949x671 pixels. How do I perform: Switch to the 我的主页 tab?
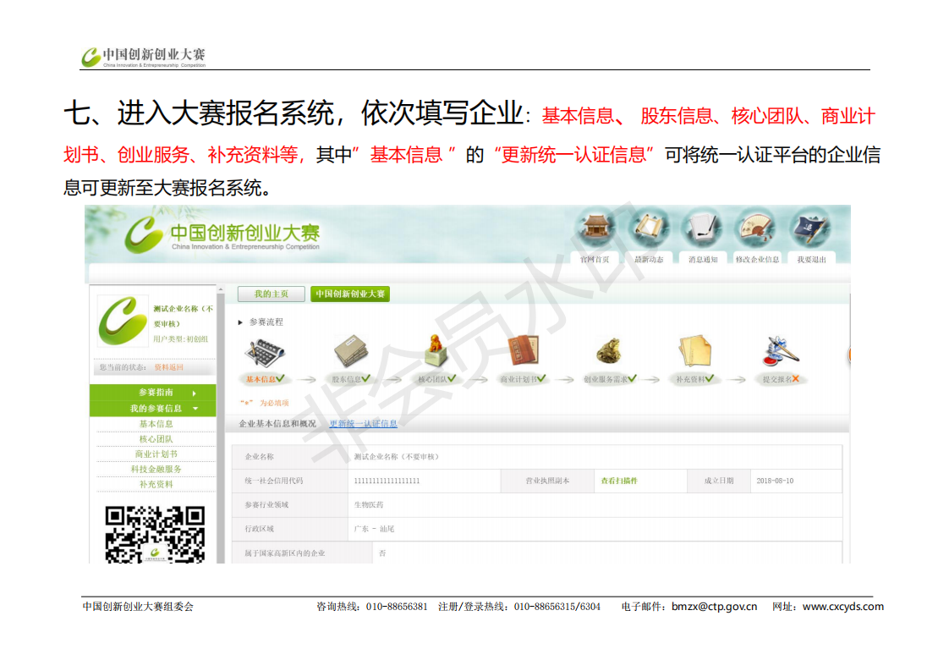tap(272, 294)
